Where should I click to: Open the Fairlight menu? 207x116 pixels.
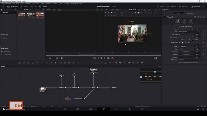click(66, 4)
